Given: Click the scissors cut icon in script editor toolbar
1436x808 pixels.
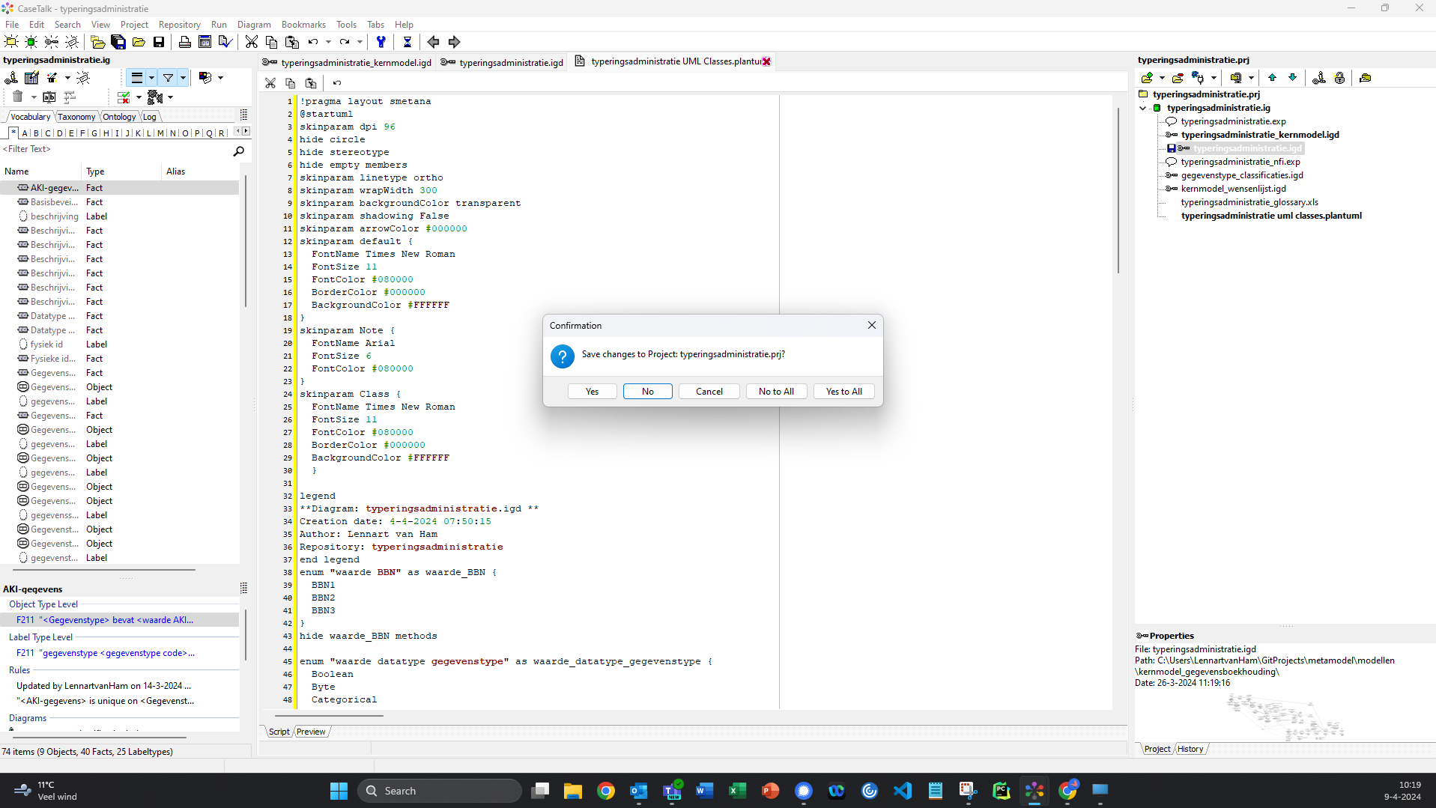Looking at the screenshot, I should coord(270,83).
